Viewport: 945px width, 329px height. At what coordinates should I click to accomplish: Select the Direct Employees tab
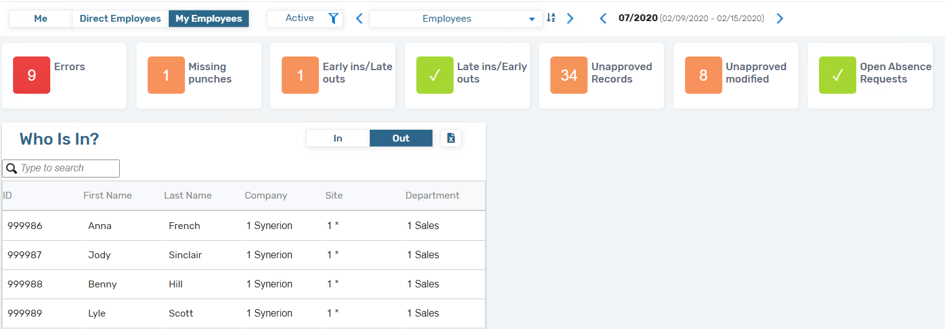coord(120,19)
